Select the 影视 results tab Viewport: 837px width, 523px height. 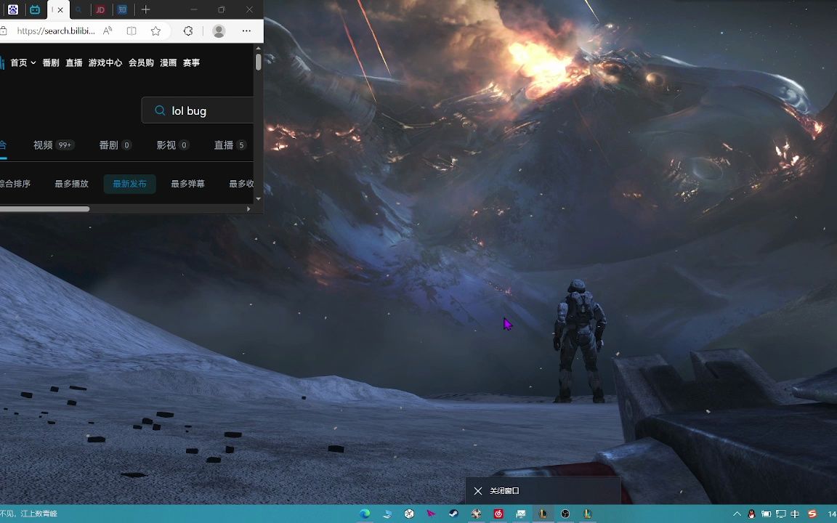(172, 145)
